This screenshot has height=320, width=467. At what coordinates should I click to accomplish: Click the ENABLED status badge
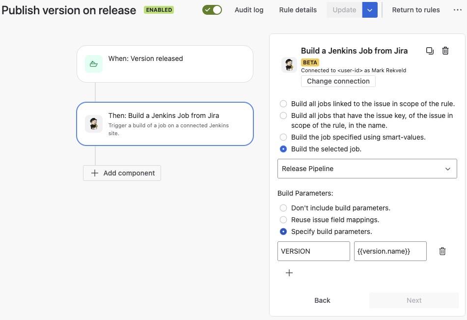pyautogui.click(x=159, y=10)
